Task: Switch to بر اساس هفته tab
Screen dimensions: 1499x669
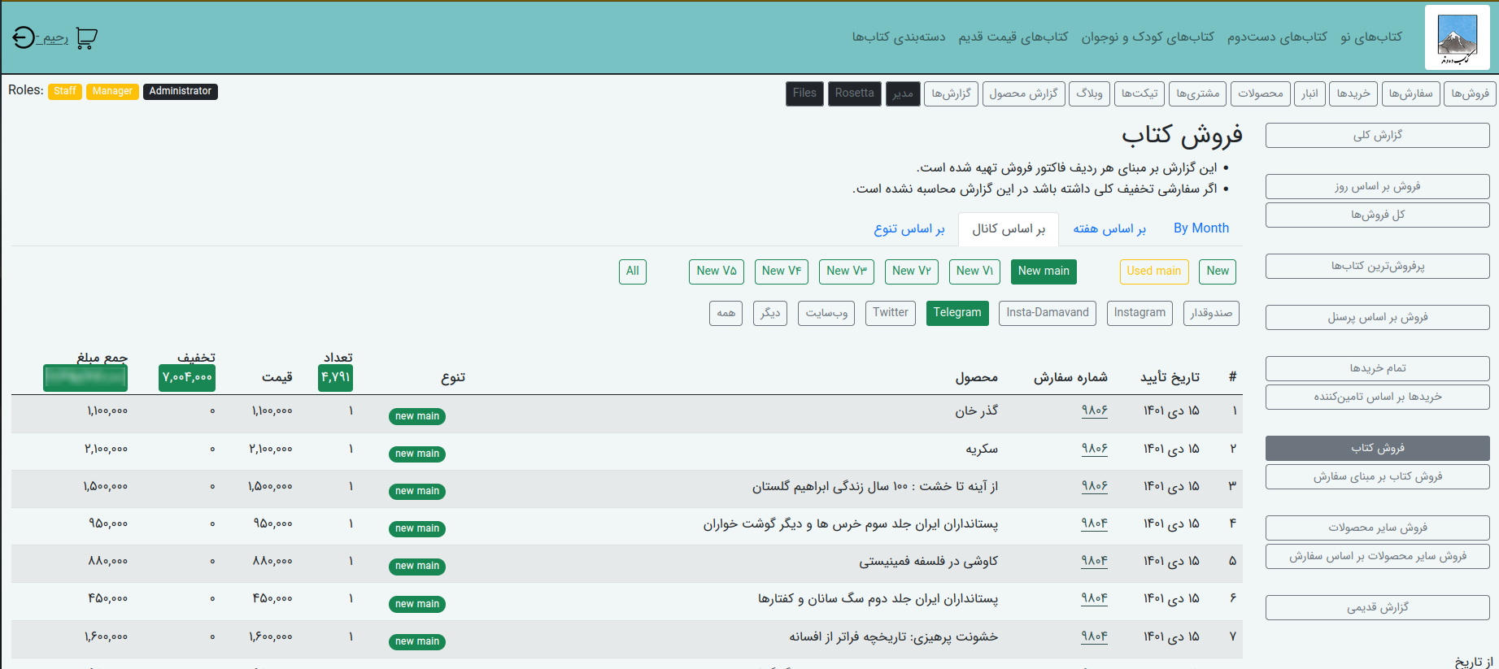Action: [1109, 228]
